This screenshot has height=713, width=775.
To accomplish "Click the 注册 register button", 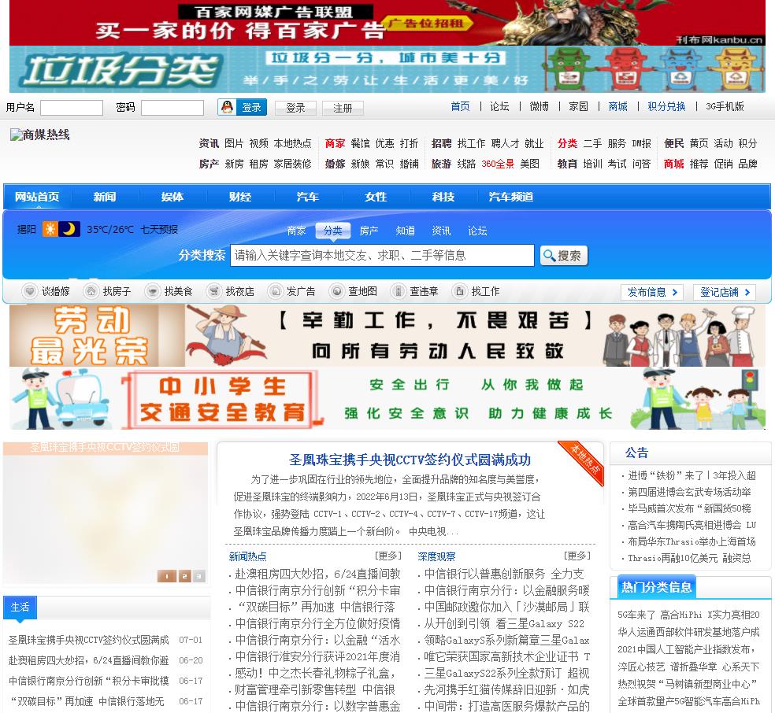I will coord(343,108).
